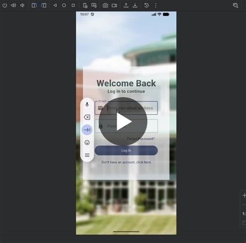
Task: Click the zoom in plus button at right
Action: [244, 195]
